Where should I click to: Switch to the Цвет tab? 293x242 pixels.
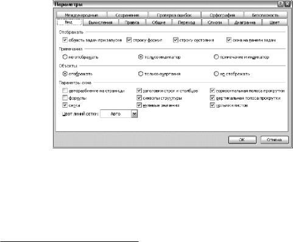275,22
